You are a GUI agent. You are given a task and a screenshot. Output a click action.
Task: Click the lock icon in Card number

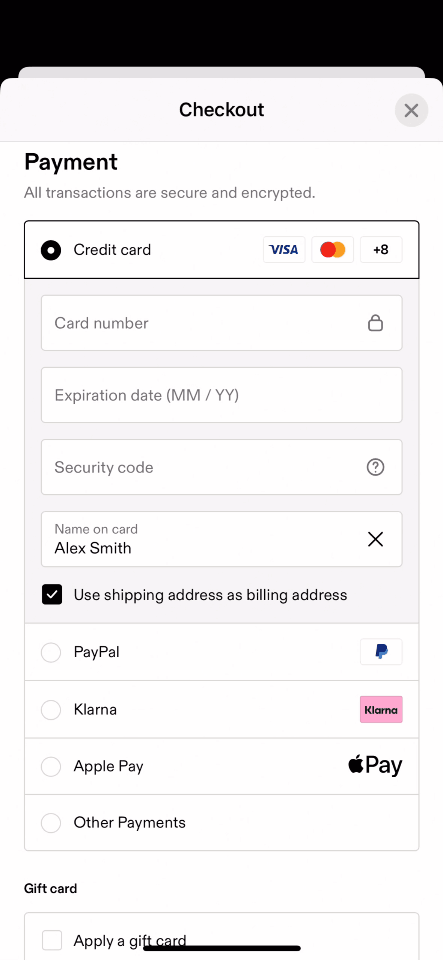(x=375, y=323)
